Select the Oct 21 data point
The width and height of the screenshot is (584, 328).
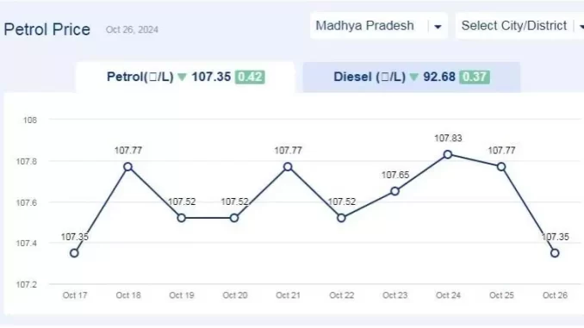pyautogui.click(x=288, y=167)
